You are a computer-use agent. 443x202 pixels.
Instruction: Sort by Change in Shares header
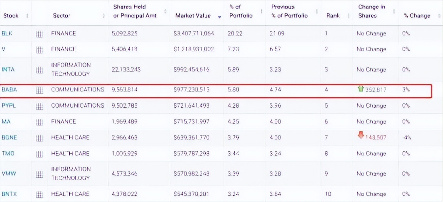click(371, 11)
